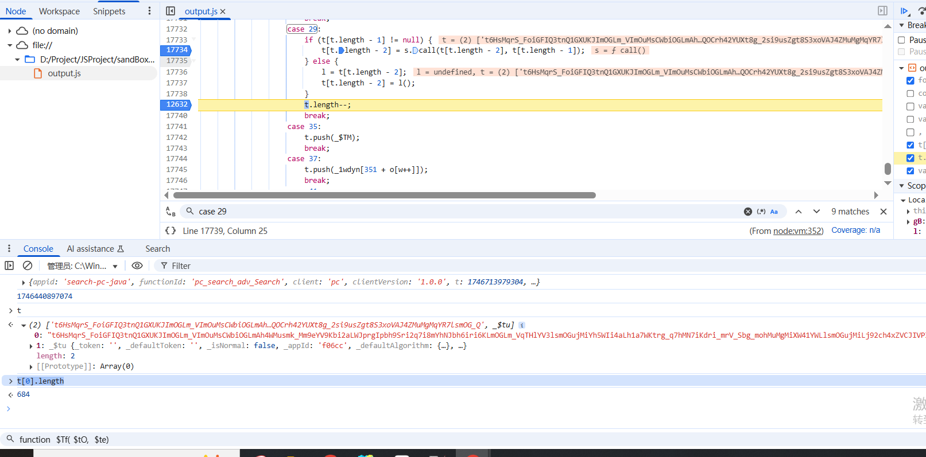Pretty print the source code
This screenshot has width=926, height=457.
click(171, 231)
